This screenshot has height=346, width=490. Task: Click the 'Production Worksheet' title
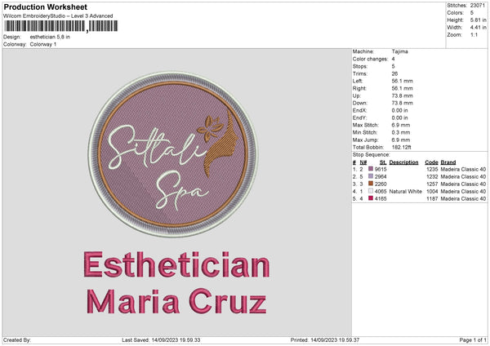[46, 7]
